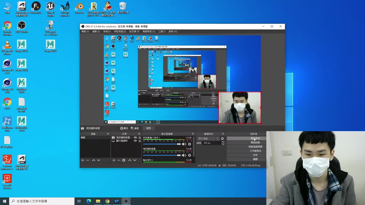
Task: Adjust 麥克風/輸入音效 1 volume slider
Action: coord(162,144)
